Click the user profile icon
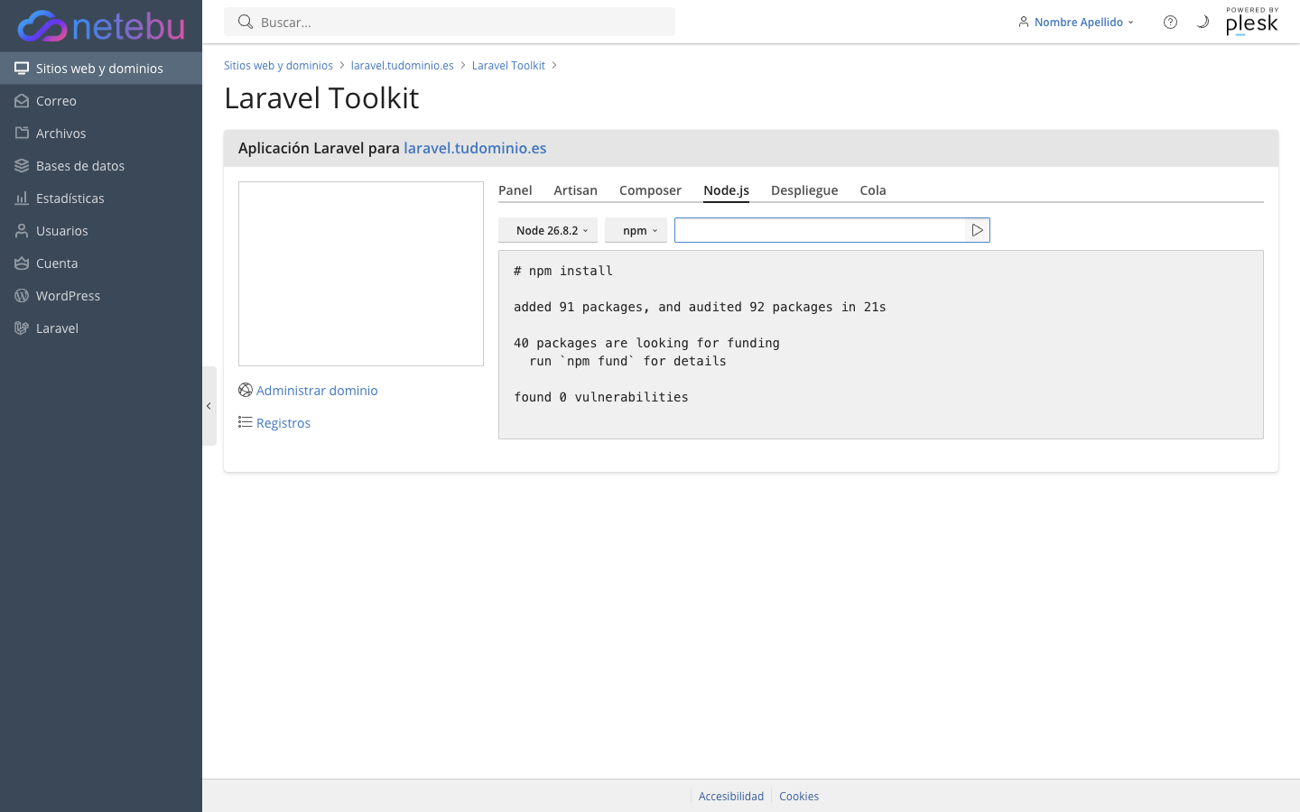Image resolution: width=1300 pixels, height=812 pixels. [1024, 22]
